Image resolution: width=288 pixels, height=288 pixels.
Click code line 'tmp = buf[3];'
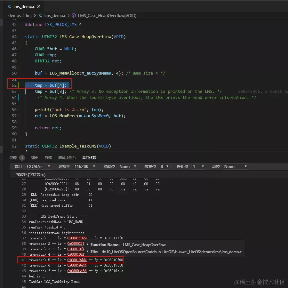coord(51,91)
